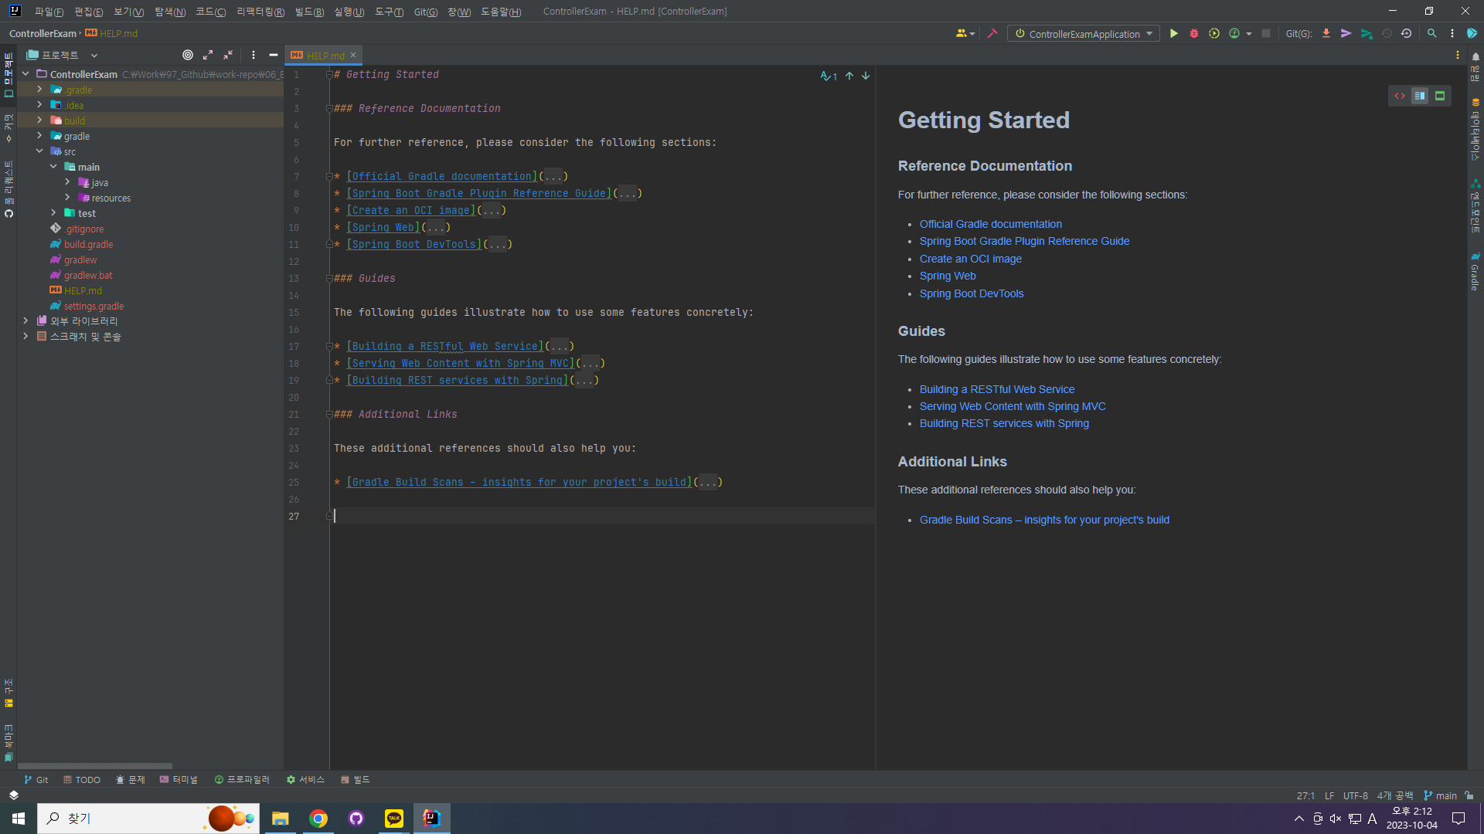Open Chrome from the Windows taskbar

click(x=318, y=818)
